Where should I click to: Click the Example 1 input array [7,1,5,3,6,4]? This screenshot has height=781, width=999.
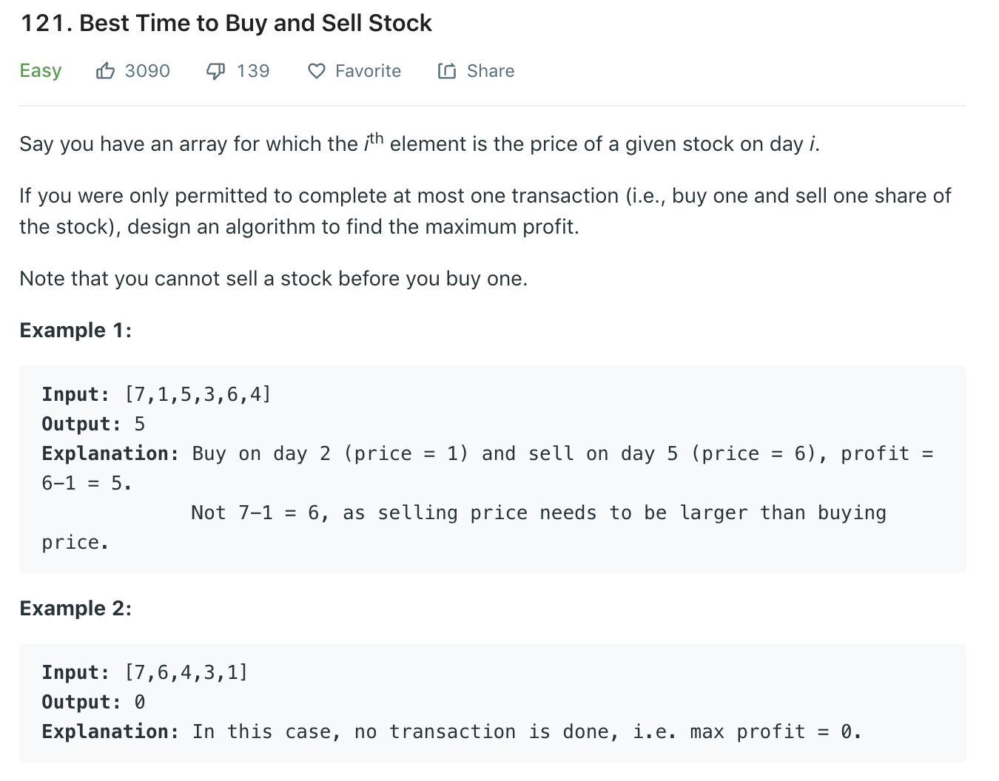(198, 394)
